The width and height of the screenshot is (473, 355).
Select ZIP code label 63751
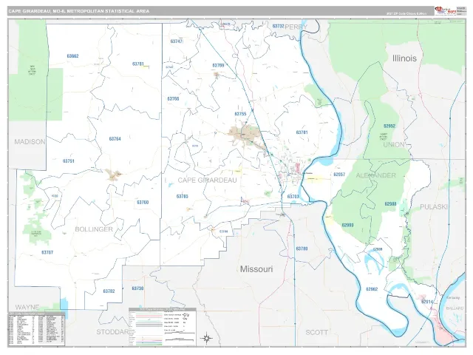point(69,161)
